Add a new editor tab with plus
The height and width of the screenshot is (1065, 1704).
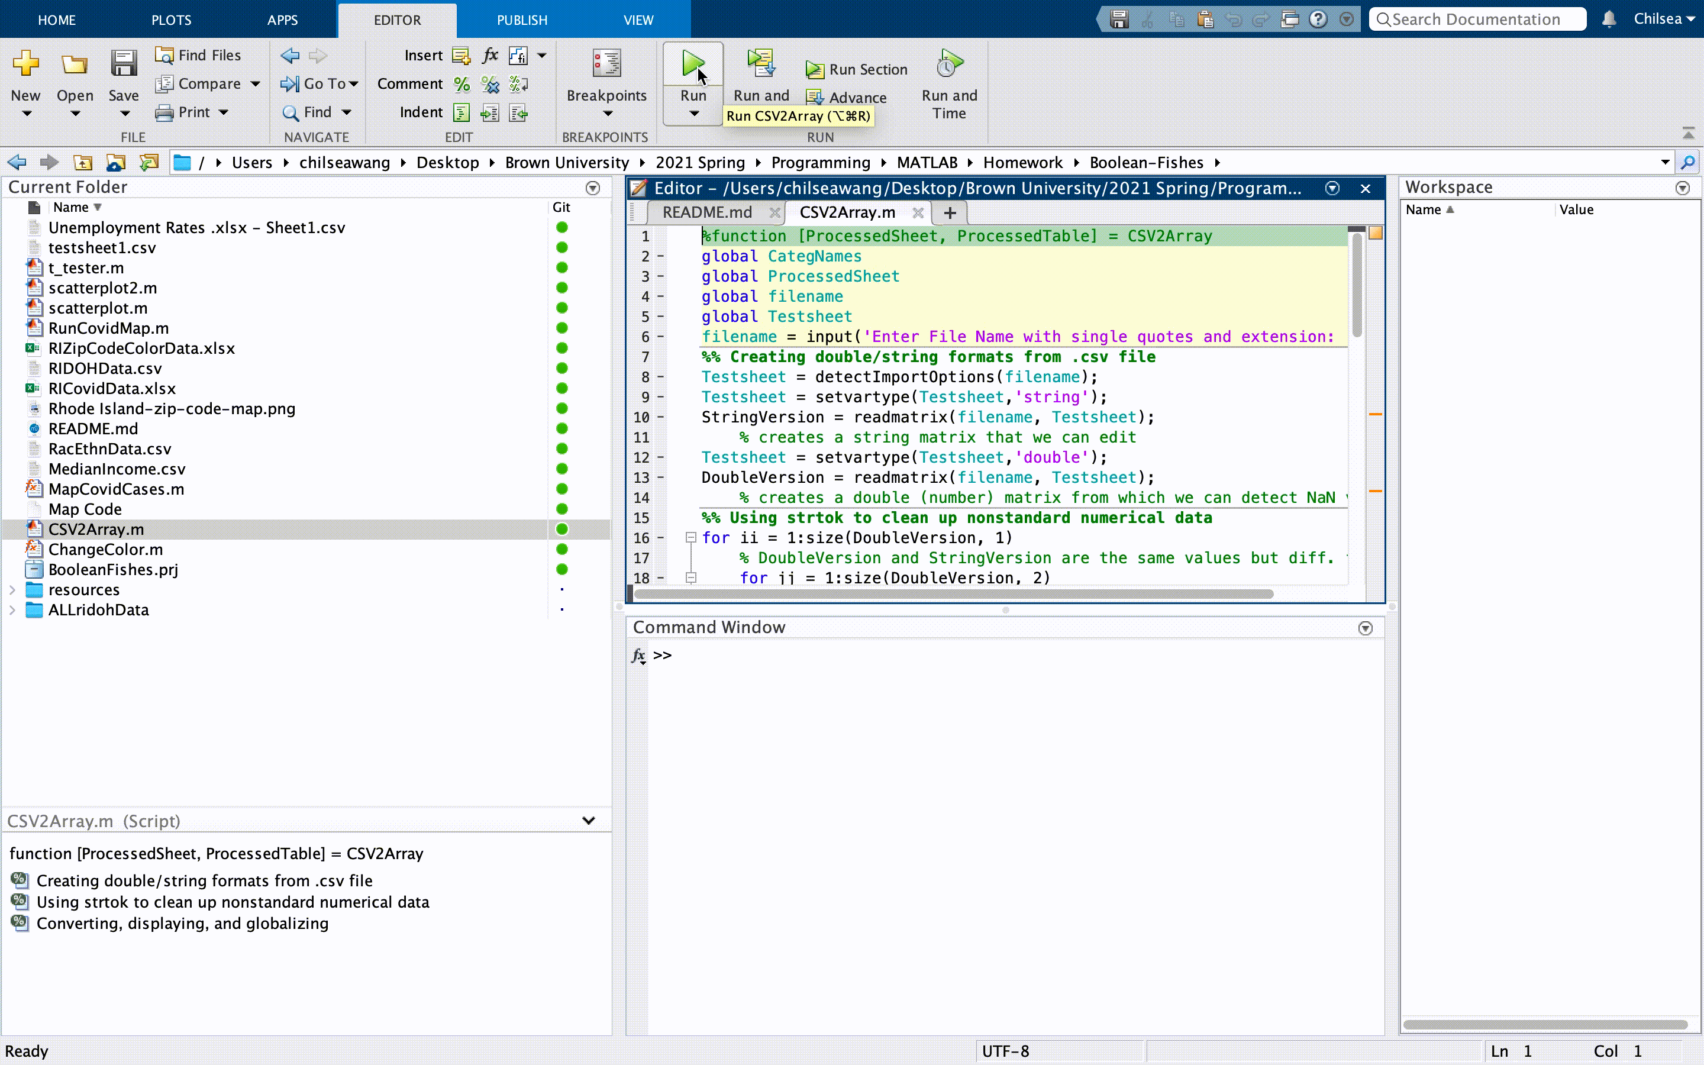(950, 213)
